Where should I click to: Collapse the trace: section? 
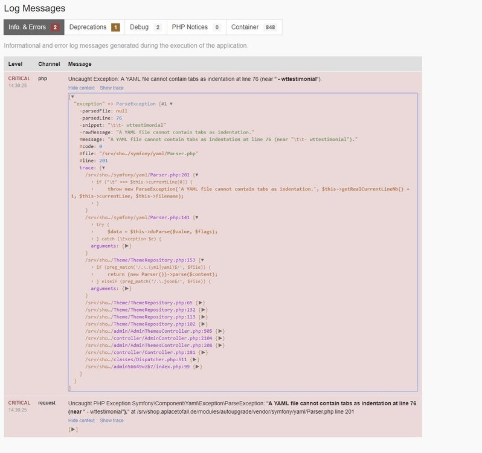click(104, 168)
